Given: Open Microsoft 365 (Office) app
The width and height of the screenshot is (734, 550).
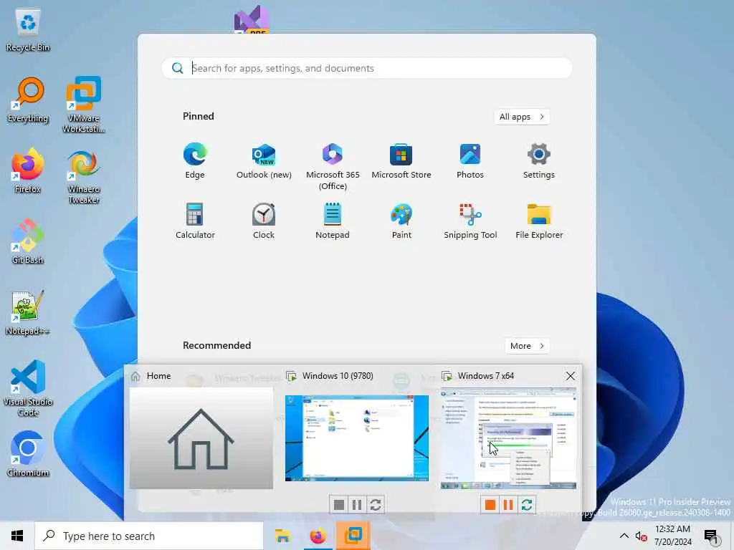Looking at the screenshot, I should pyautogui.click(x=333, y=166).
